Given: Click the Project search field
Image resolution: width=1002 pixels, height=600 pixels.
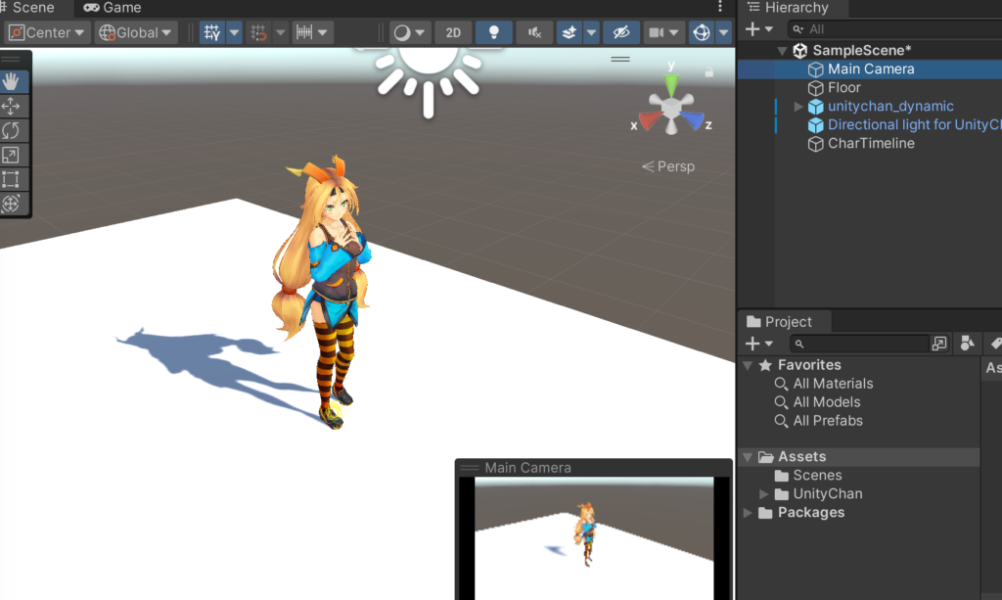Looking at the screenshot, I should click(859, 344).
